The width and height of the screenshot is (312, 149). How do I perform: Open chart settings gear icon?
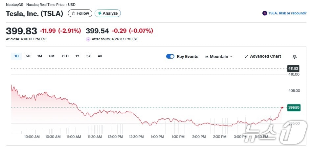[x=295, y=57]
